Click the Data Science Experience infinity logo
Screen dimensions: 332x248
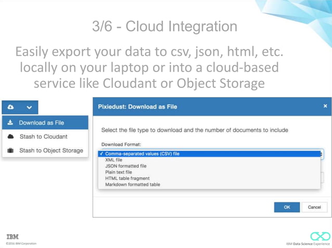coord(320,237)
